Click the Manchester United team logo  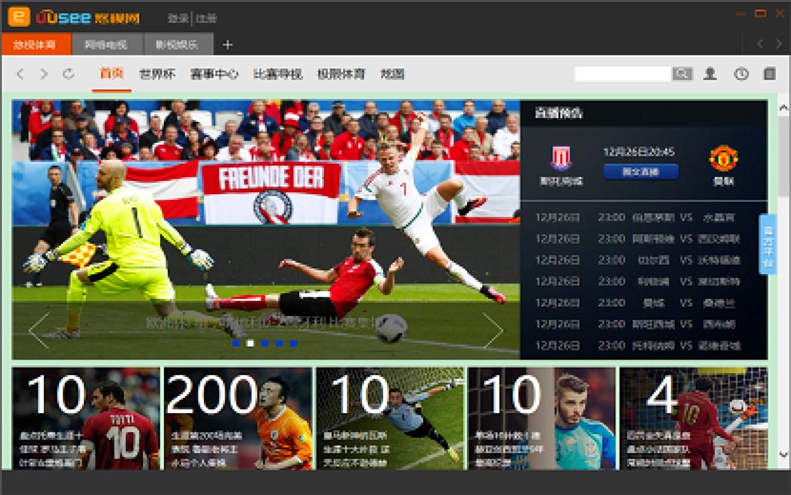click(x=723, y=157)
